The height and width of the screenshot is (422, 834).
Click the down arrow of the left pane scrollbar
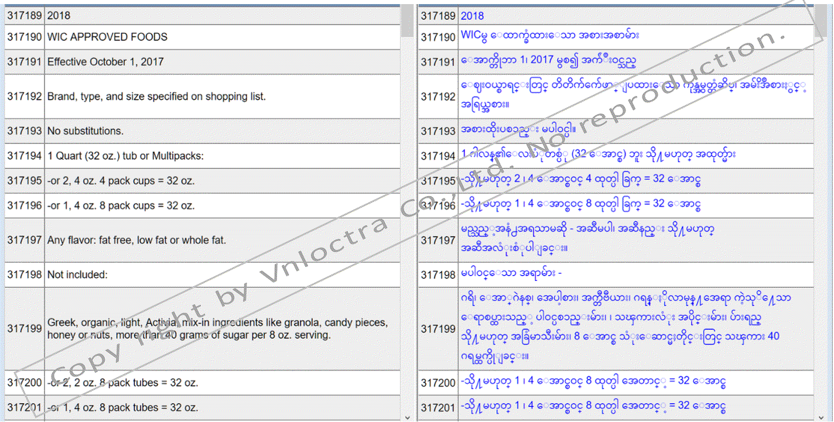407,417
